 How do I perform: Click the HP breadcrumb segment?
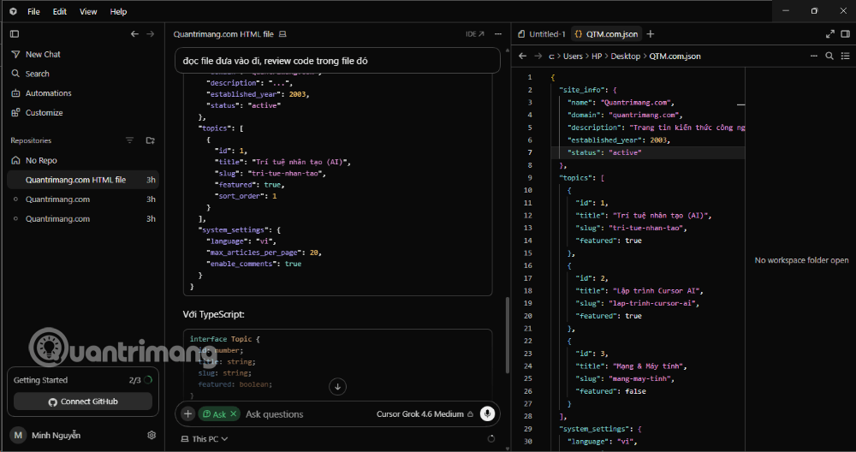coord(597,56)
